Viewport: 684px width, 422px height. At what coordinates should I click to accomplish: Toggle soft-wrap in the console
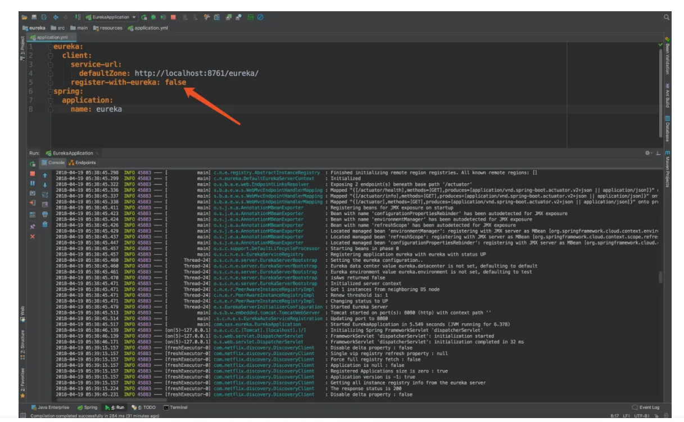[x=45, y=194]
